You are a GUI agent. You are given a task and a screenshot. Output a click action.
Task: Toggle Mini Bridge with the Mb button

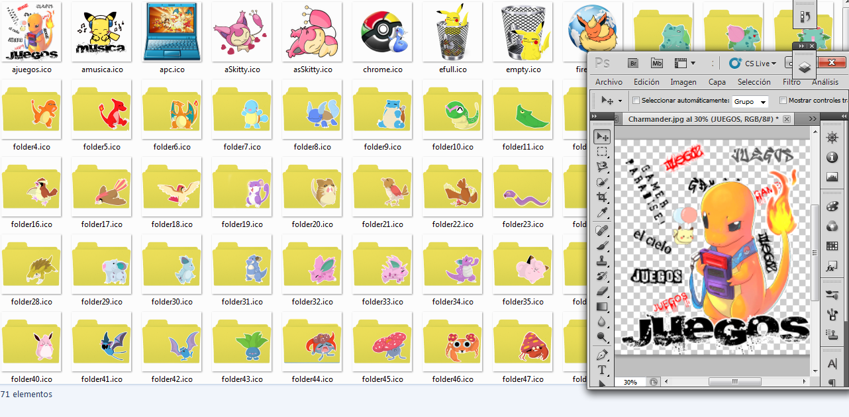pos(656,64)
